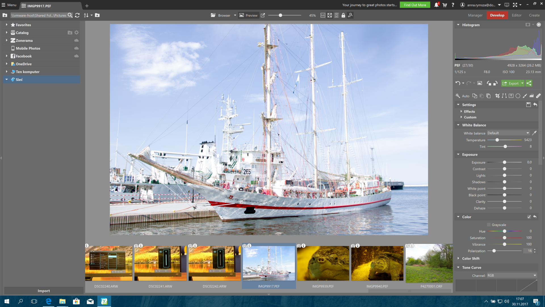Save the current settings as preset
Screen dimensions: 545x307
[528, 105]
